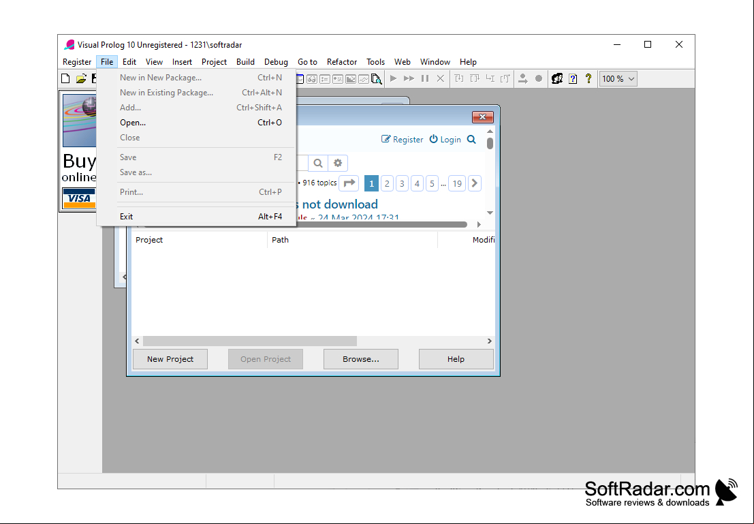Click the Path column header
The height and width of the screenshot is (524, 754).
tap(352, 240)
